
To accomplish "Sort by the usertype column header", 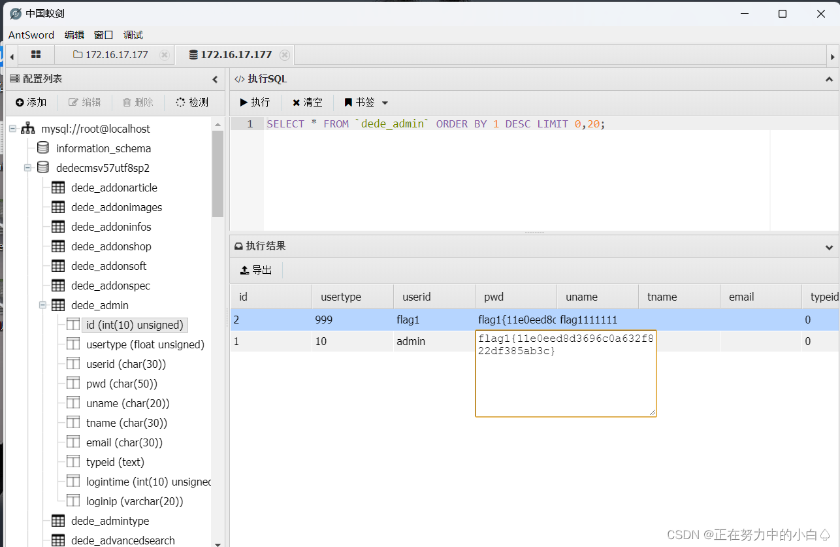I will click(353, 297).
